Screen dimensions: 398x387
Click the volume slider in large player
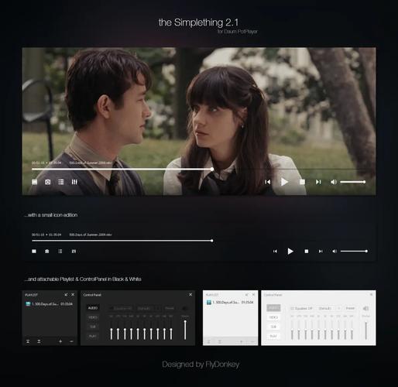pyautogui.click(x=352, y=182)
